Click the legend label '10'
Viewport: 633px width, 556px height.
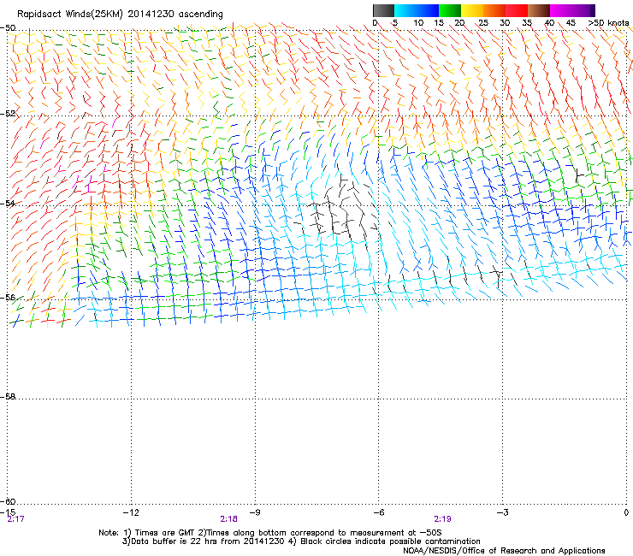[x=418, y=23]
